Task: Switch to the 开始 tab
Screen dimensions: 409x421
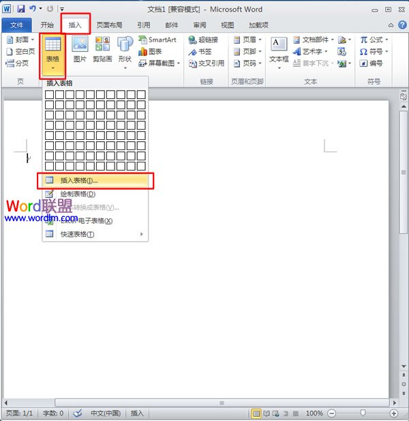Action: [47, 25]
